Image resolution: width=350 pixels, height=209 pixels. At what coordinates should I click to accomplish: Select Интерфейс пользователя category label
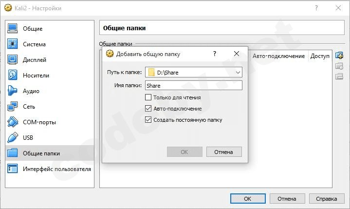click(x=56, y=169)
